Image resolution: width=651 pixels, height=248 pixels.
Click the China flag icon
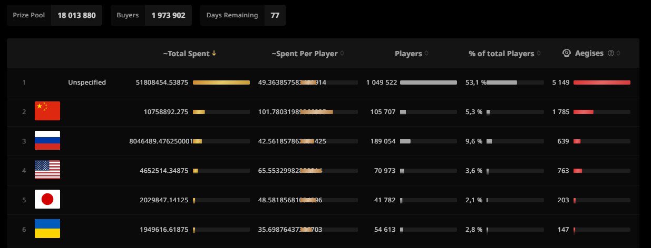pyautogui.click(x=47, y=111)
